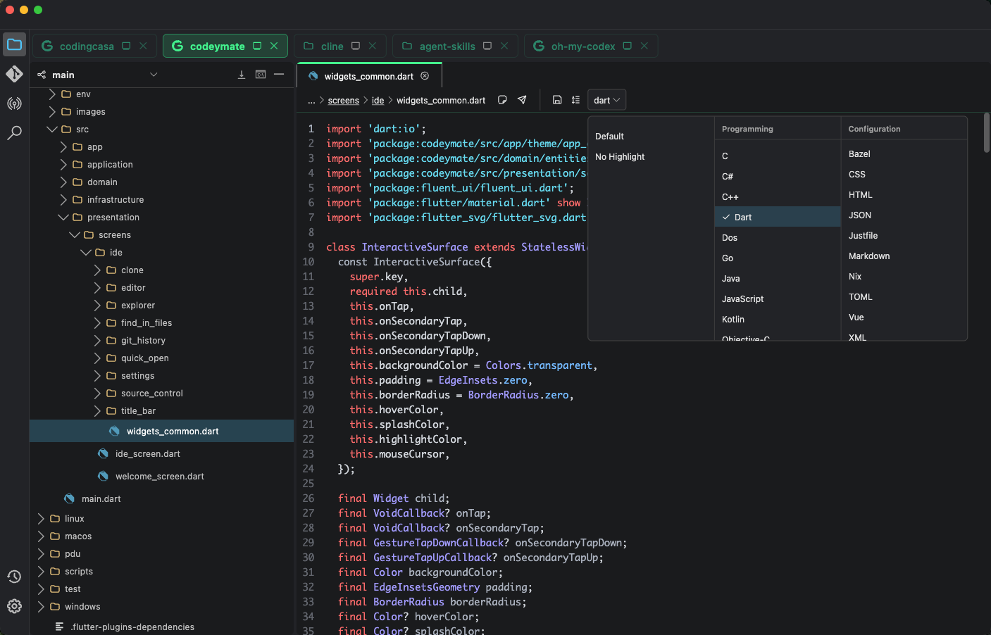Click the branch icon beside main
991x635 pixels.
(x=42, y=75)
